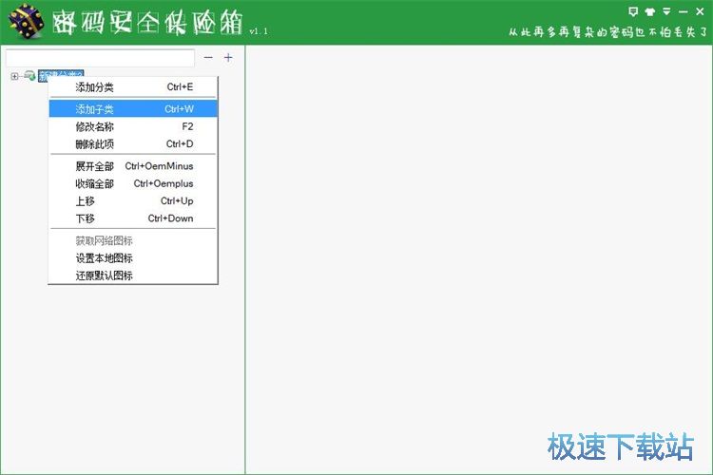Click the plus expand icon beside search box
This screenshot has width=713, height=475.
[x=228, y=57]
